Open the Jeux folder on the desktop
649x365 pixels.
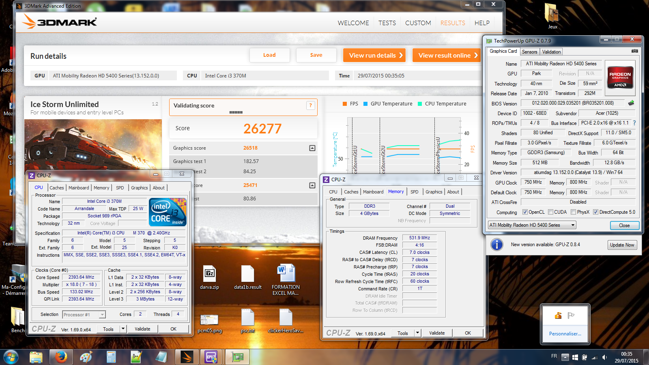552,16
